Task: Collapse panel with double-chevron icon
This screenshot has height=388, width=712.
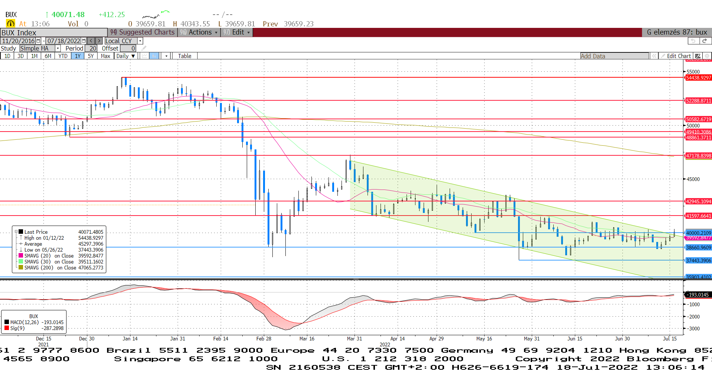Action: (654, 56)
